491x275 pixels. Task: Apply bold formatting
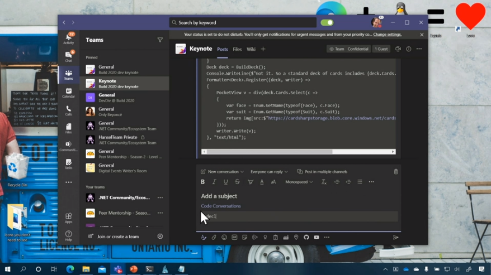coord(202,182)
